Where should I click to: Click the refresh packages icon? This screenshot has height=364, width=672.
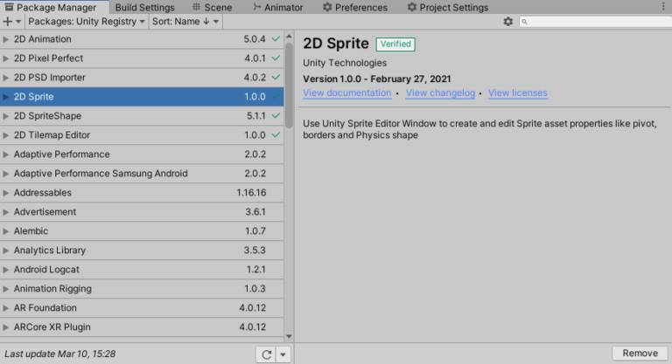[x=267, y=354]
